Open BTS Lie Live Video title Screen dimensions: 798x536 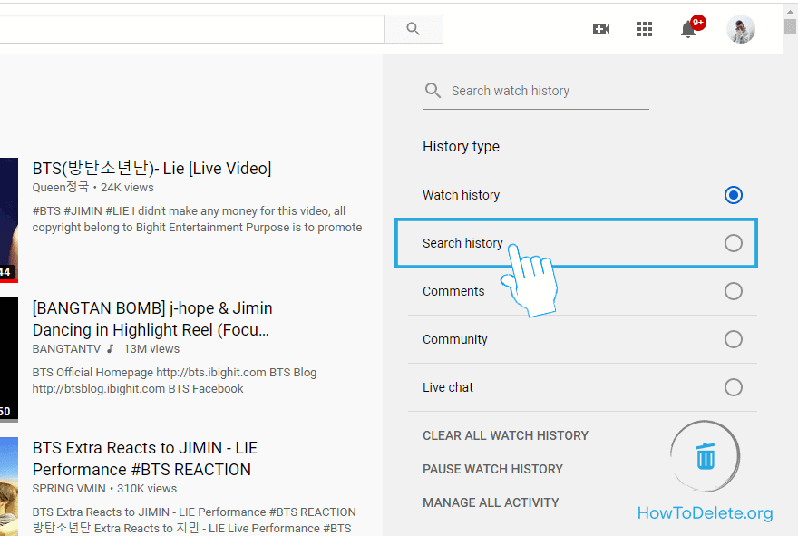coord(151,169)
